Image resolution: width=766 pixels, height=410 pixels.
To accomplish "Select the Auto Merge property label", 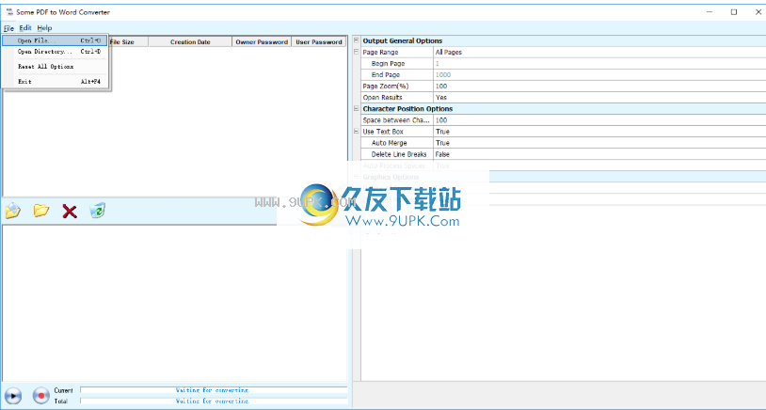I will [x=389, y=143].
